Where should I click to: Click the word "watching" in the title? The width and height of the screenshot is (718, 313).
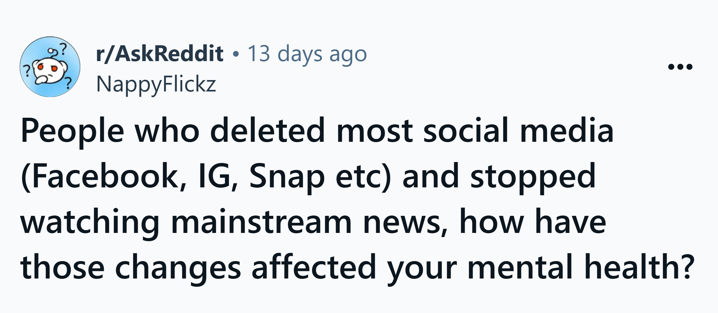tap(90, 222)
